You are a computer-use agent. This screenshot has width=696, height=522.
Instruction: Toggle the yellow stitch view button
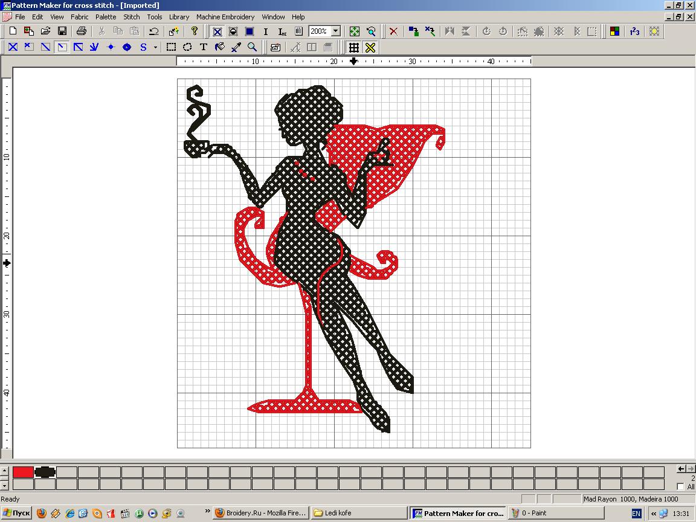pyautogui.click(x=370, y=47)
